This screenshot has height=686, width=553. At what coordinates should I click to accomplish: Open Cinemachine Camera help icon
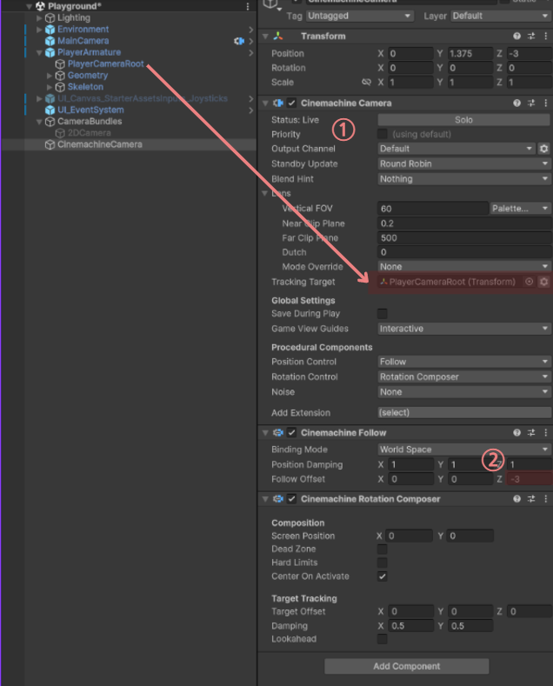pos(516,103)
